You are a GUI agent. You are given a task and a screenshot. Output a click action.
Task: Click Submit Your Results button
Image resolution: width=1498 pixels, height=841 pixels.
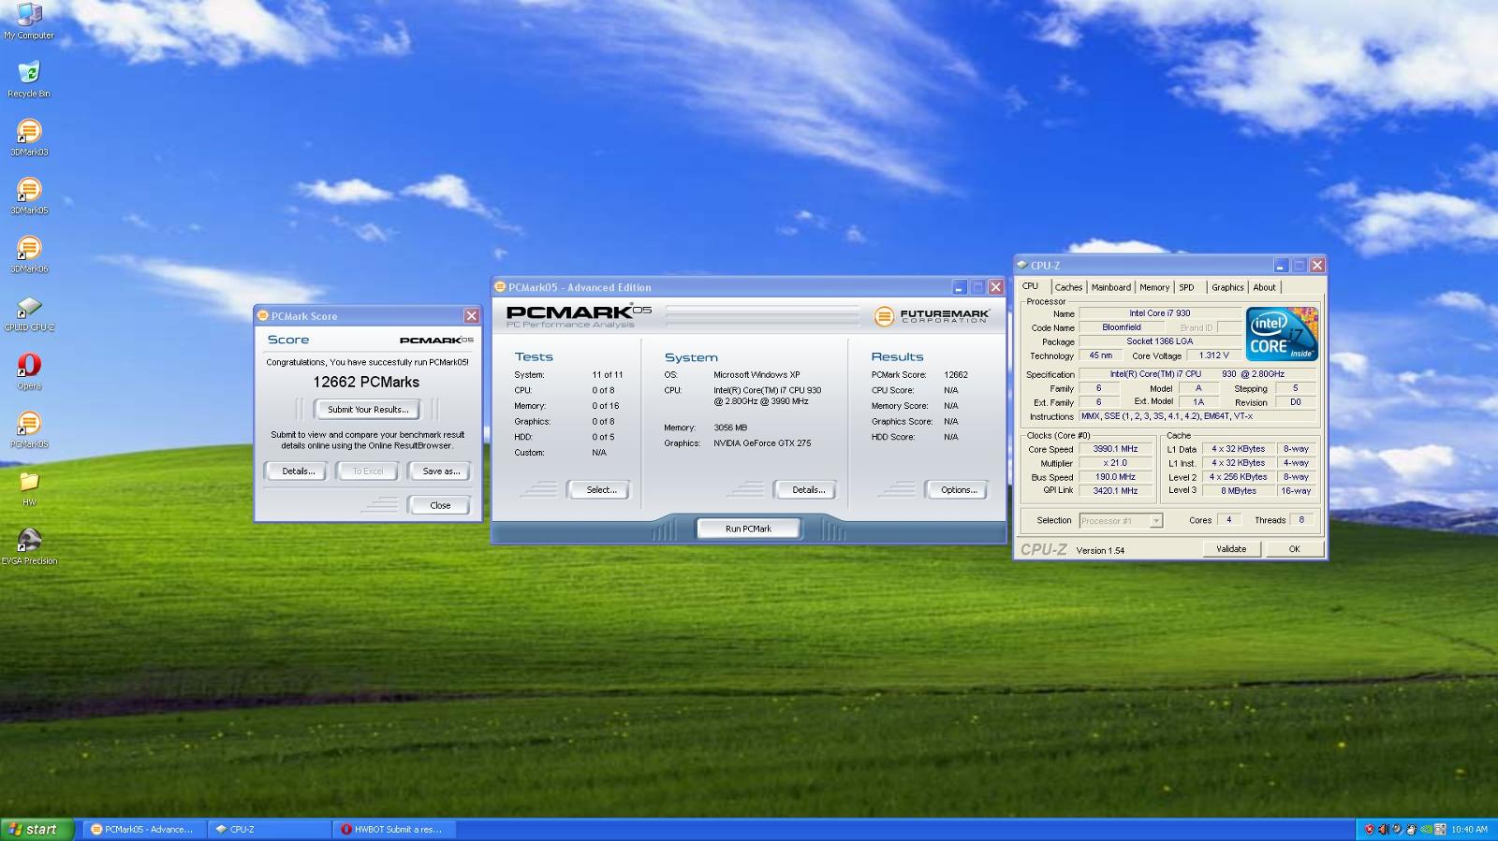[x=368, y=409]
